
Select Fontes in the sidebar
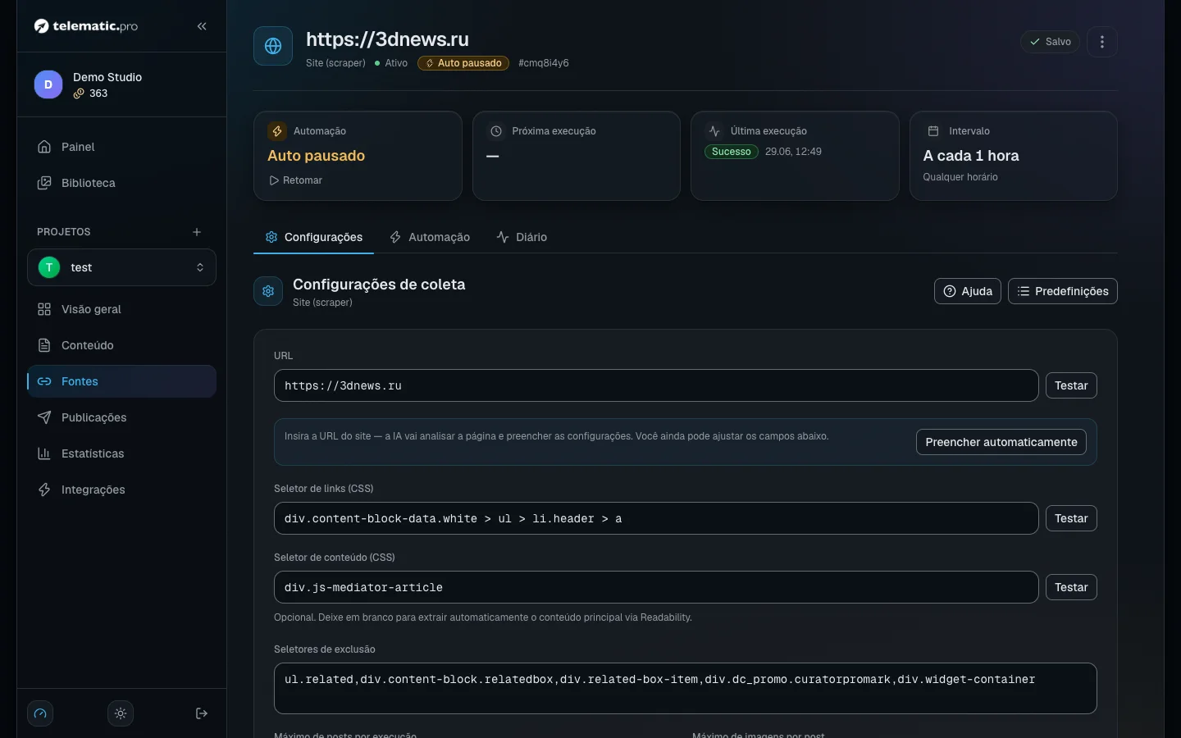pos(121,381)
